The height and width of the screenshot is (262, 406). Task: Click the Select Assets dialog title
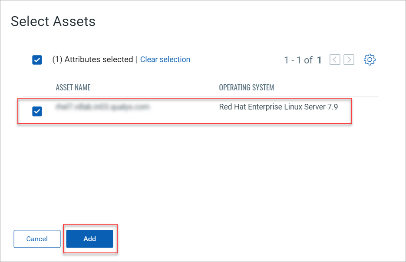click(53, 21)
